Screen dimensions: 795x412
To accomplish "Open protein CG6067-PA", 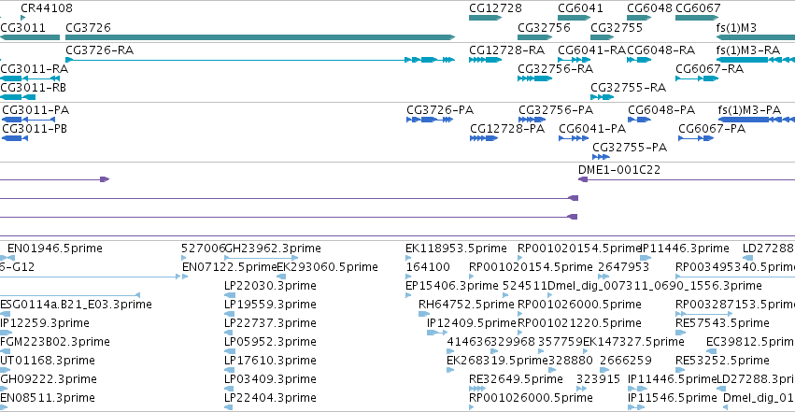I will (x=713, y=129).
